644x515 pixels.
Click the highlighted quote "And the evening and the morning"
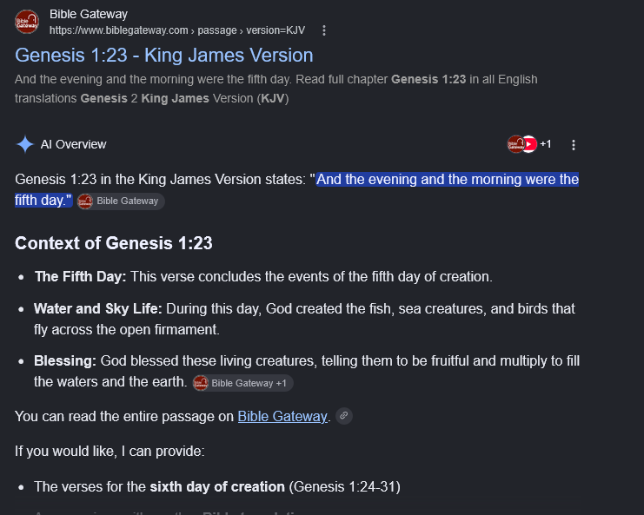393,179
